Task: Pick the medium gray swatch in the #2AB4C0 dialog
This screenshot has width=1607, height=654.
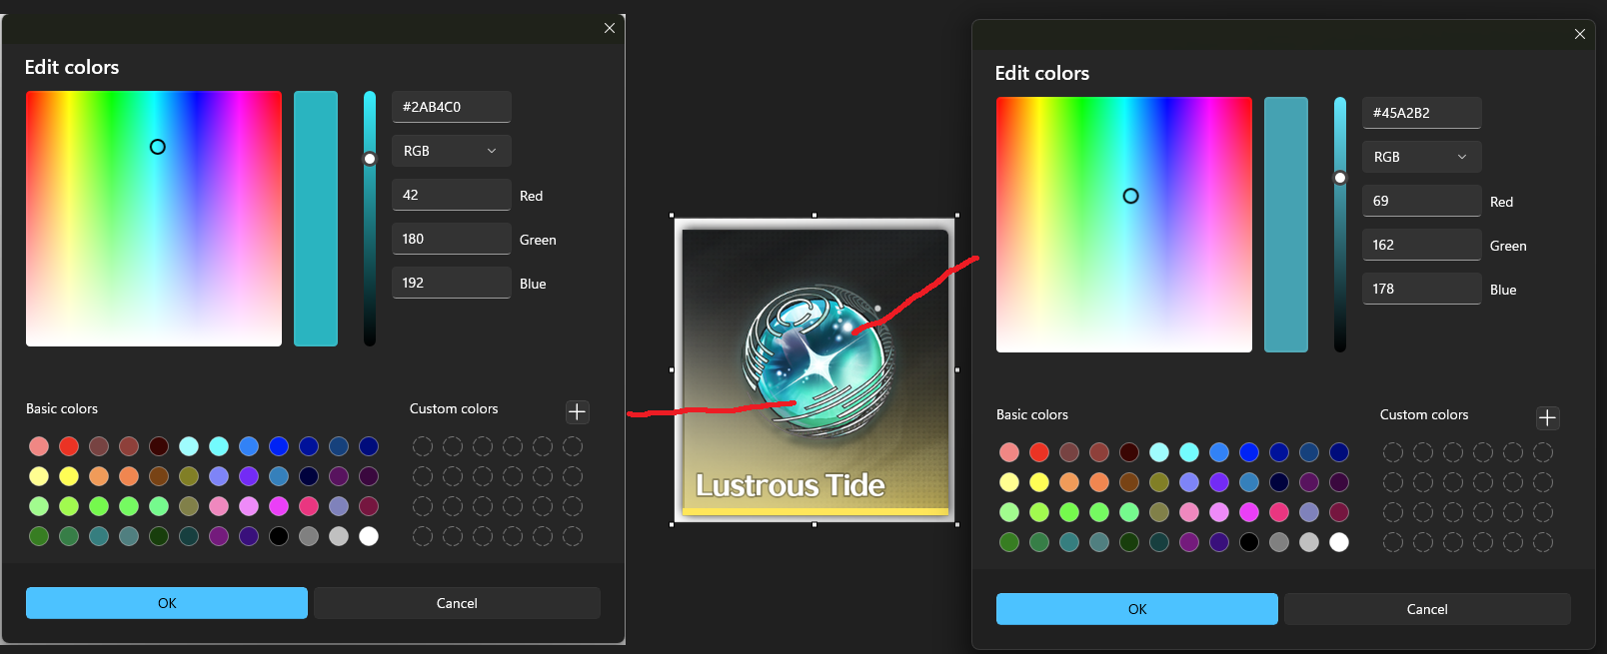Action: coord(309,536)
